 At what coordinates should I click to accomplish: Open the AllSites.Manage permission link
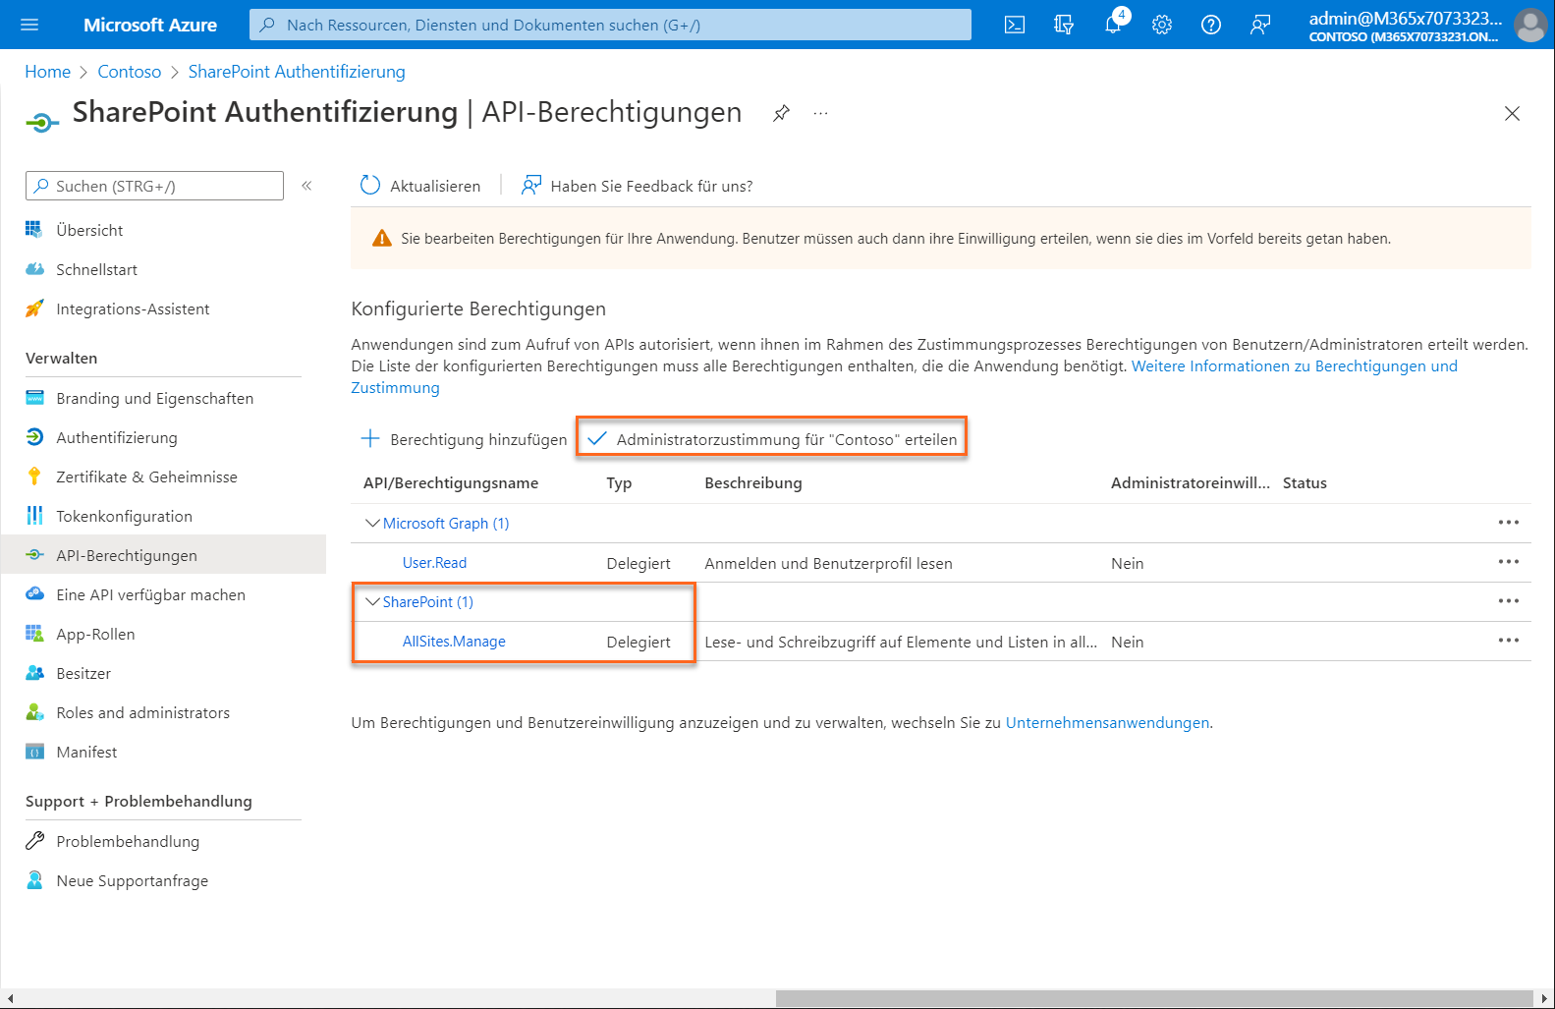pyautogui.click(x=454, y=642)
